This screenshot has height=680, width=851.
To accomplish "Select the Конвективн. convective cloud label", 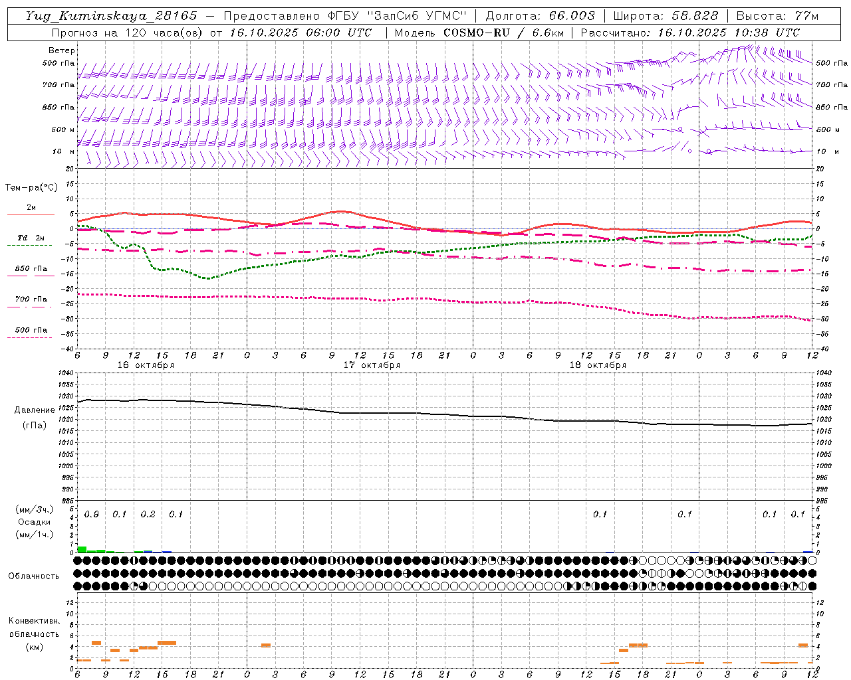I will point(34,621).
